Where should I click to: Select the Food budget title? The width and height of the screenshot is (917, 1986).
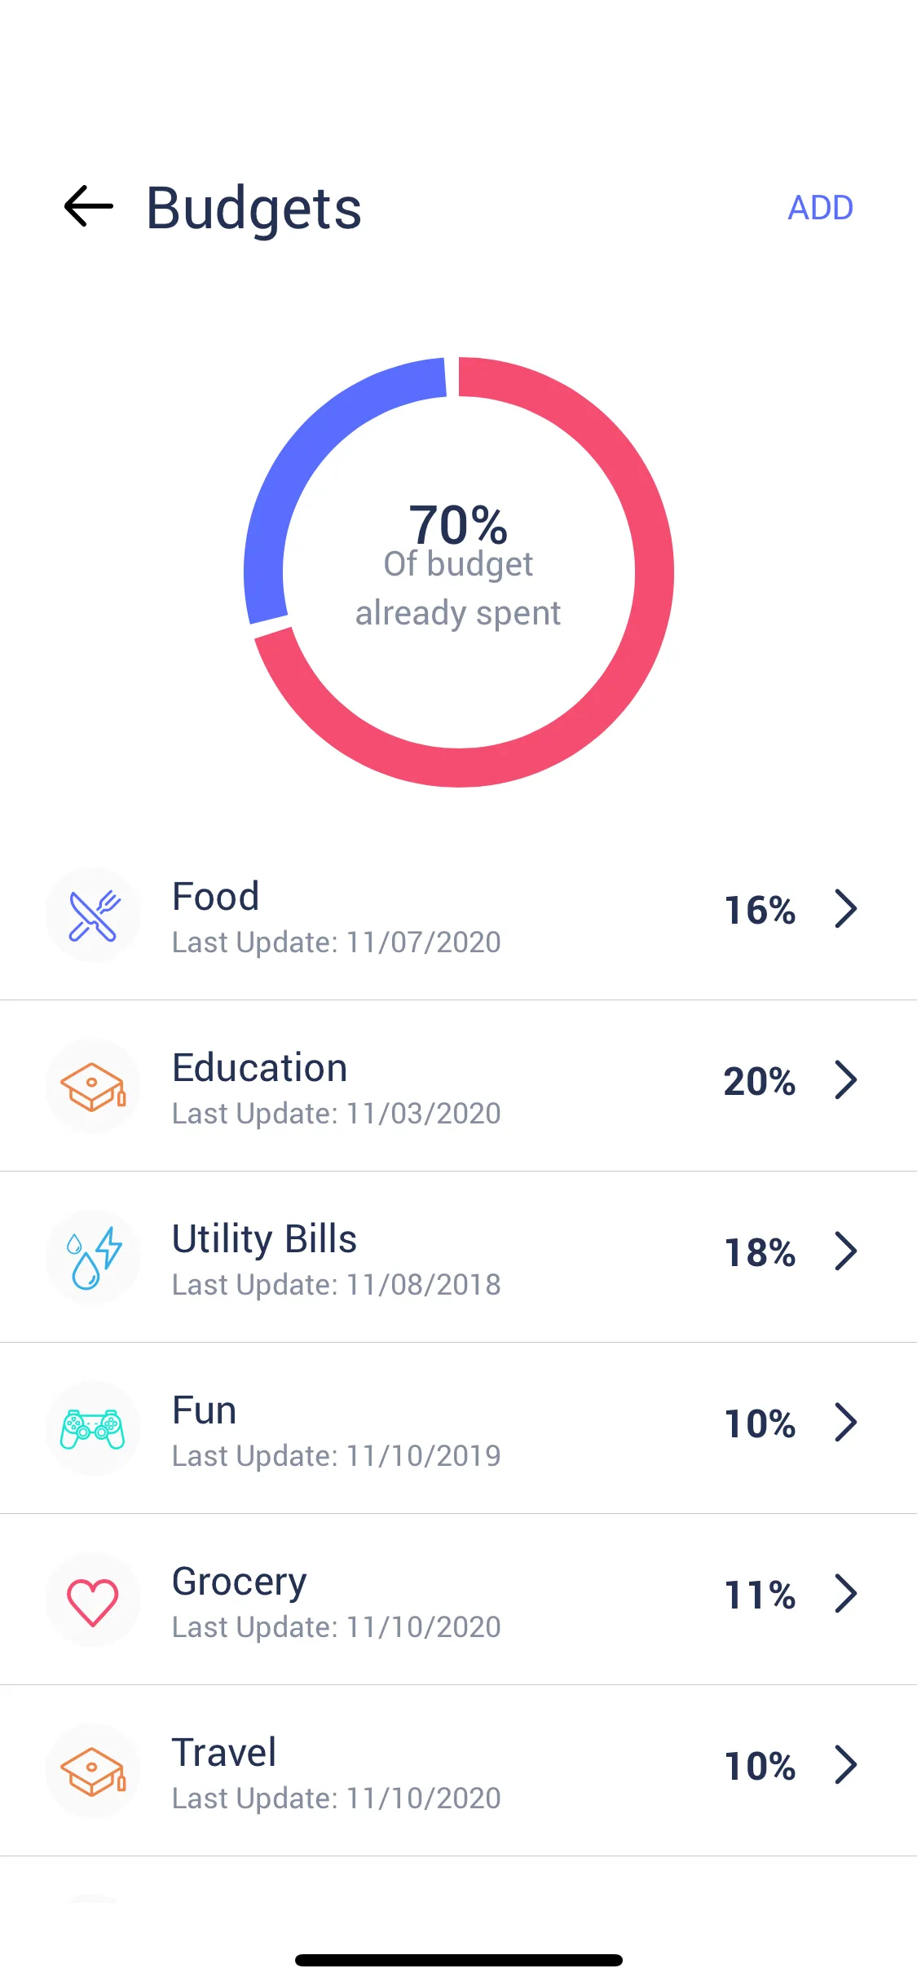click(x=216, y=897)
